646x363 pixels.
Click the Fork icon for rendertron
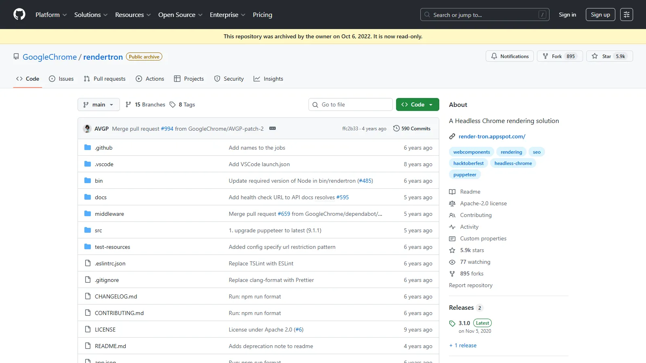[x=545, y=56]
